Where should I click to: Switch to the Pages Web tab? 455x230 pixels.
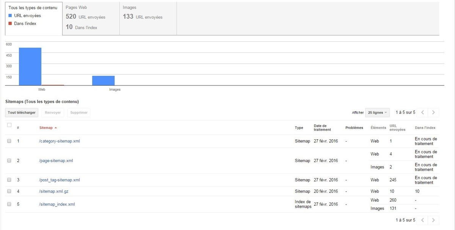click(91, 18)
